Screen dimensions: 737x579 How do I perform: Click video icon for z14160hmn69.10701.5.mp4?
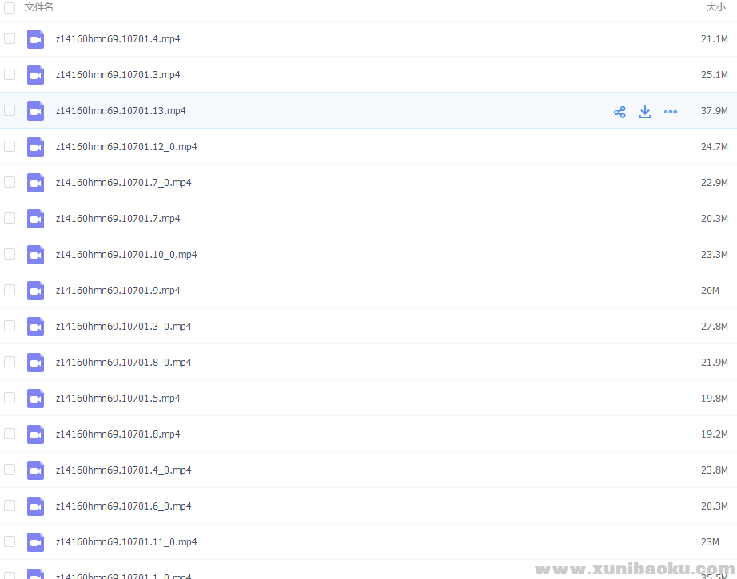(35, 399)
